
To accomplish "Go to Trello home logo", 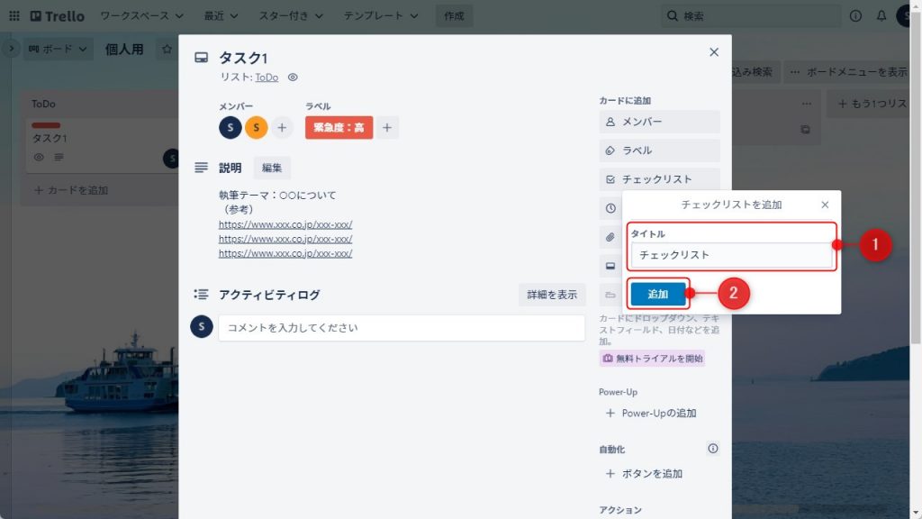I will [57, 16].
